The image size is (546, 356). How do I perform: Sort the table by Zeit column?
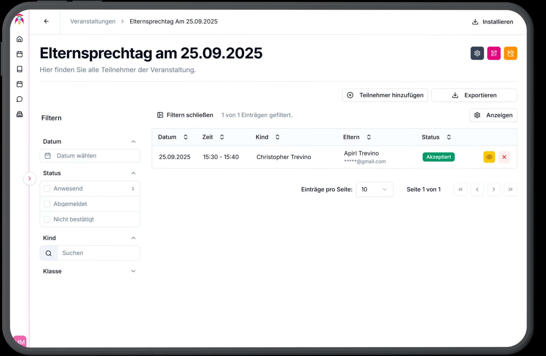tap(222, 137)
